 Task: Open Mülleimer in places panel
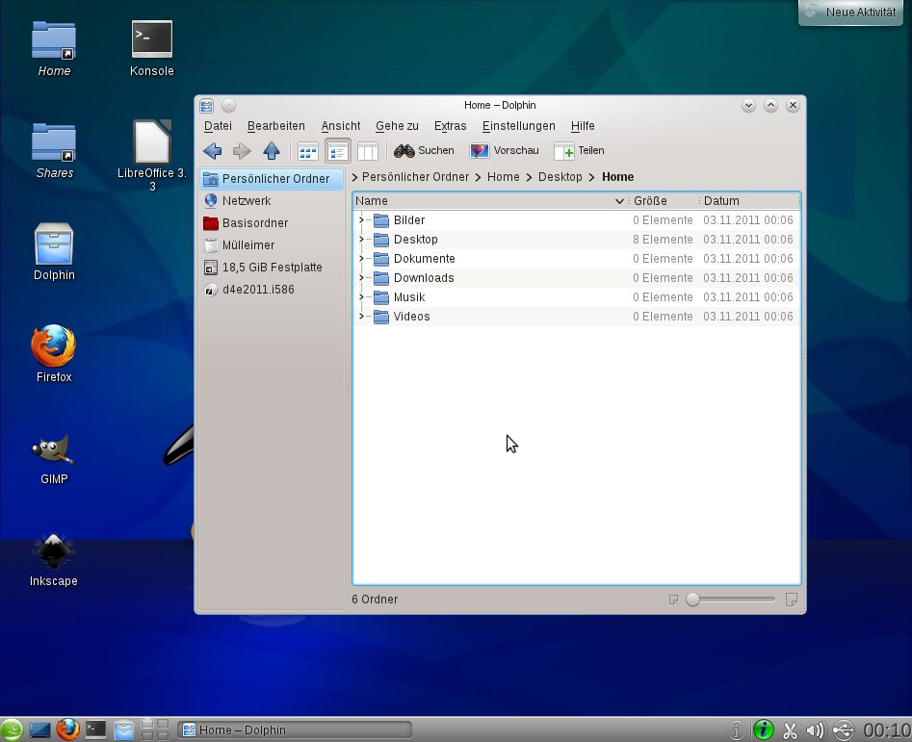coord(272,245)
